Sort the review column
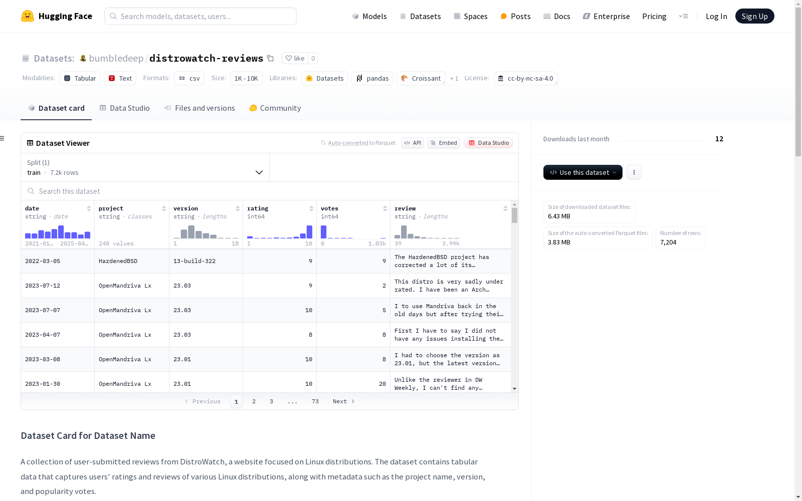The width and height of the screenshot is (802, 501). point(505,208)
